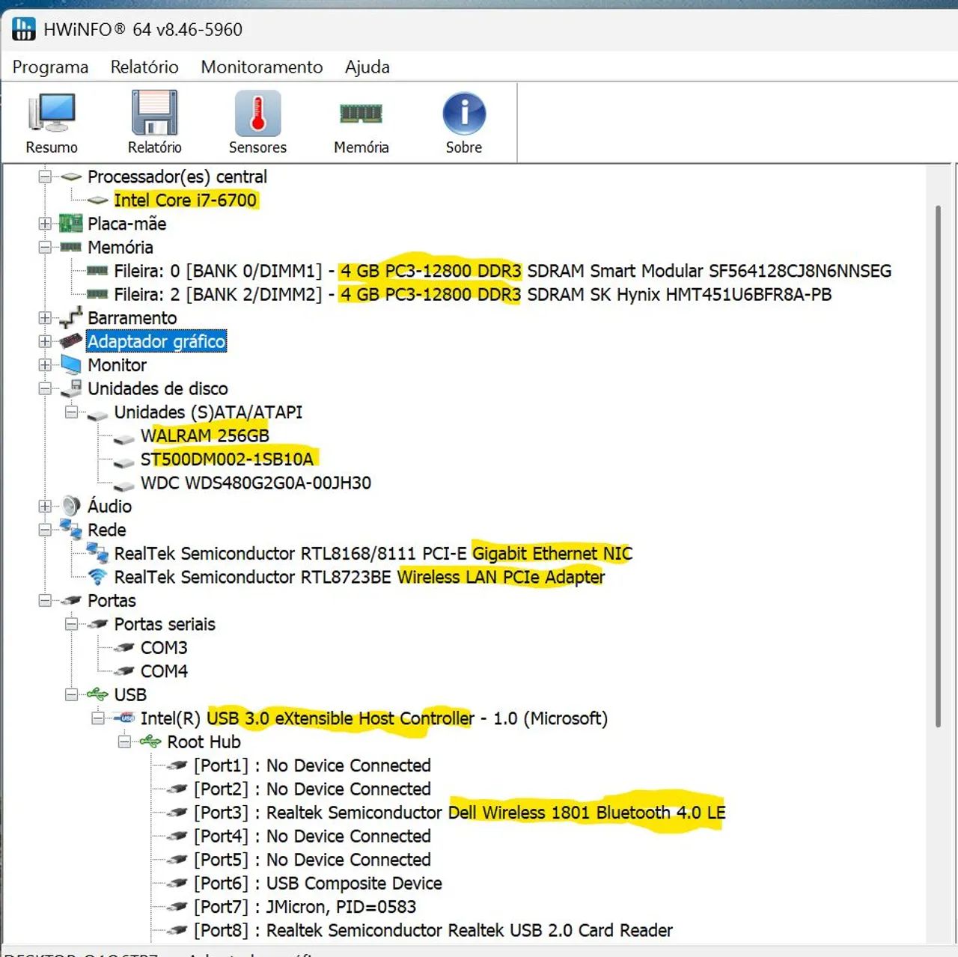Select the WALRAM 256GB drive entry
Viewport: 958px width, 957px height.
[x=204, y=435]
